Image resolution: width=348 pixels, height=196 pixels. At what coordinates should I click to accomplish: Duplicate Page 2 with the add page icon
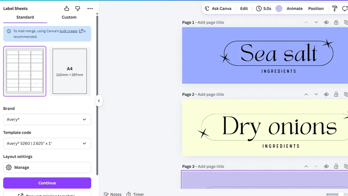pyautogui.click(x=346, y=94)
